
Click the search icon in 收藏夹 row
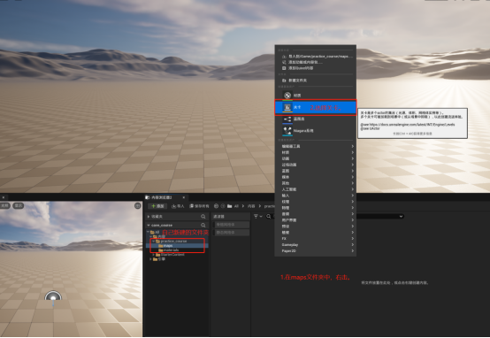(x=203, y=217)
